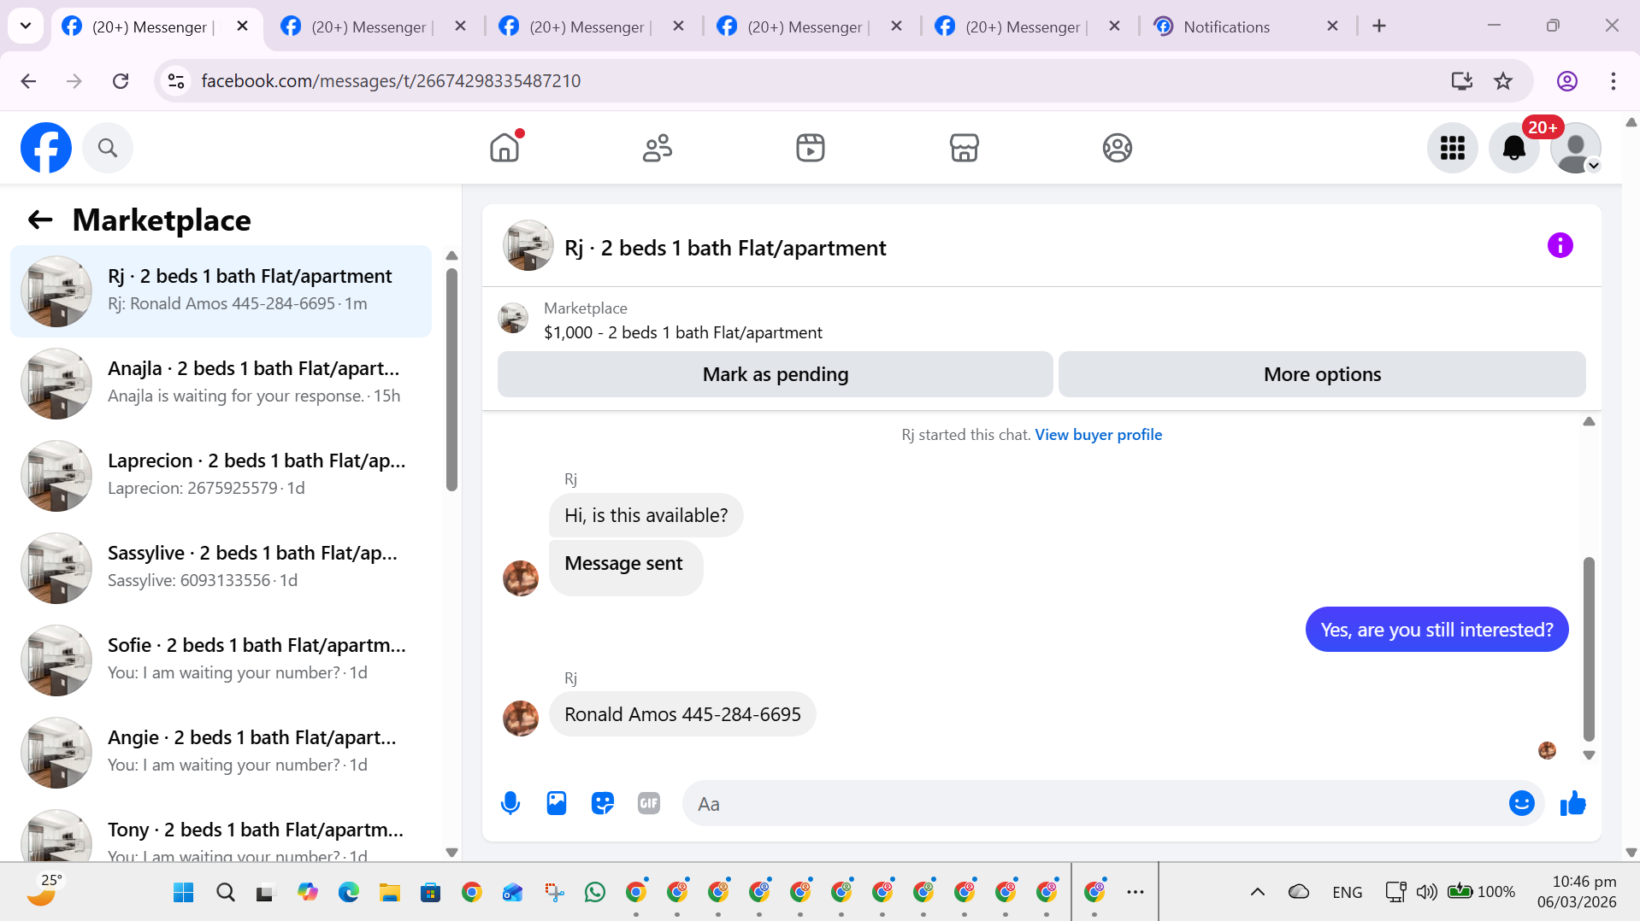Click the $1,000 listing thumbnail
This screenshot has height=921, width=1640.
click(513, 318)
